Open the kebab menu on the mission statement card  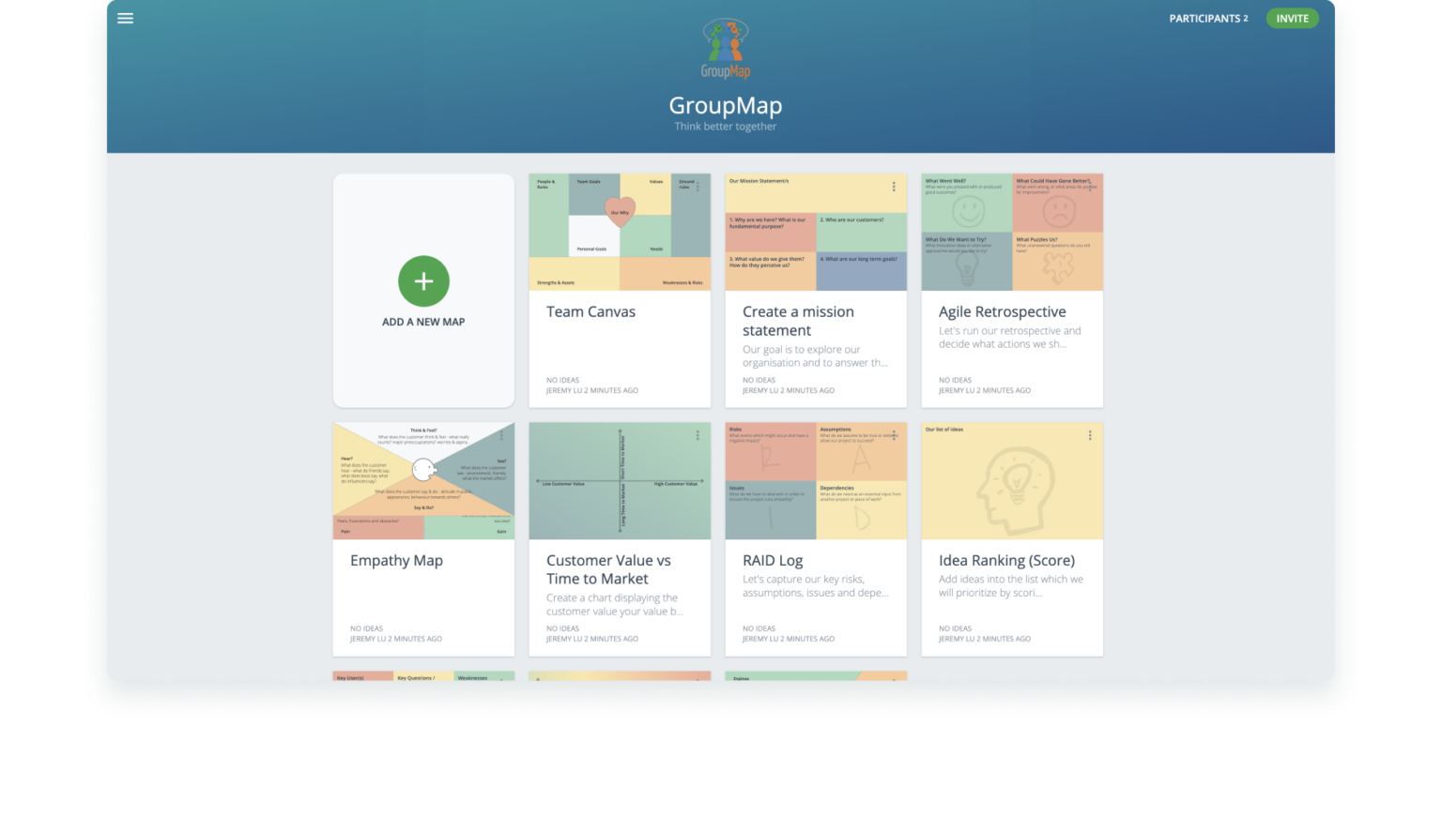click(x=895, y=186)
